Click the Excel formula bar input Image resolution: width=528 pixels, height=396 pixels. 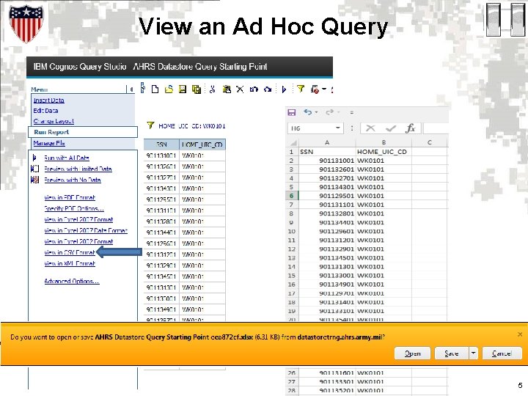436,128
